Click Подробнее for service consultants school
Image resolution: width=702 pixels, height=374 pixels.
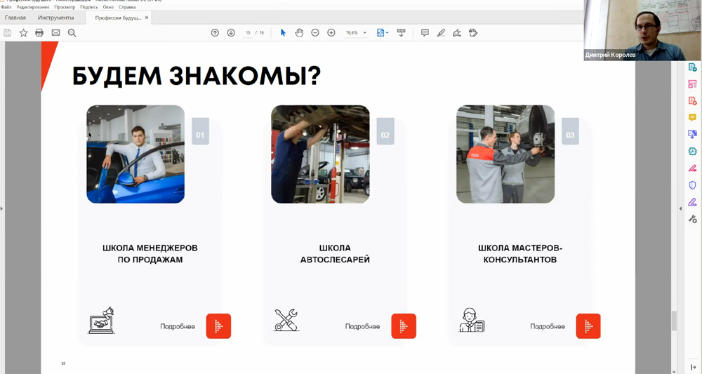(x=547, y=326)
